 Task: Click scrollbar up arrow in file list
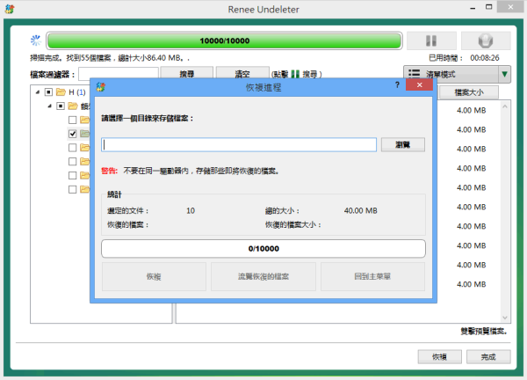coord(505,106)
